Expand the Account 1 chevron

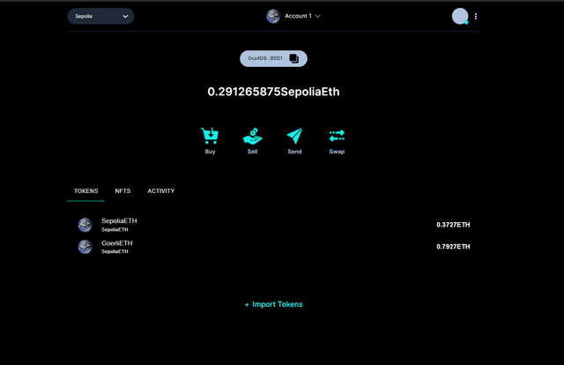tap(318, 16)
